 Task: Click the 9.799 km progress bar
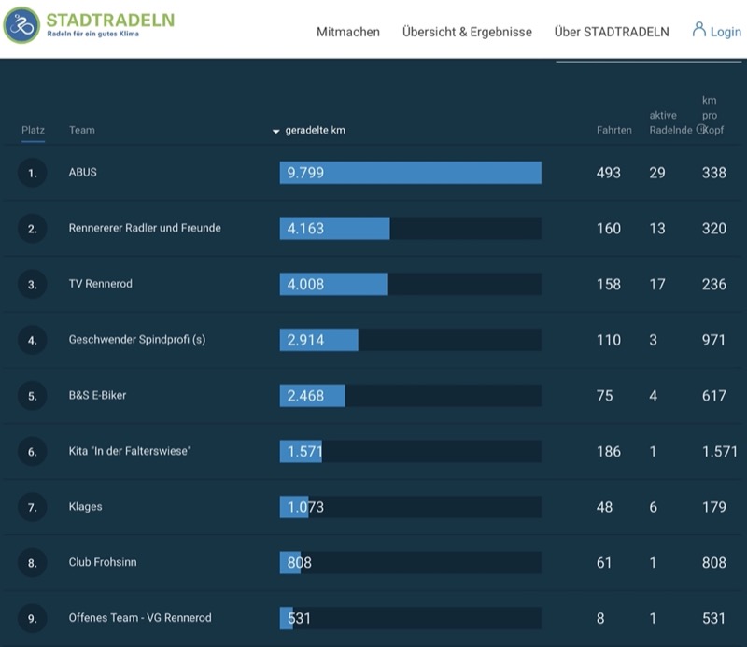(410, 173)
